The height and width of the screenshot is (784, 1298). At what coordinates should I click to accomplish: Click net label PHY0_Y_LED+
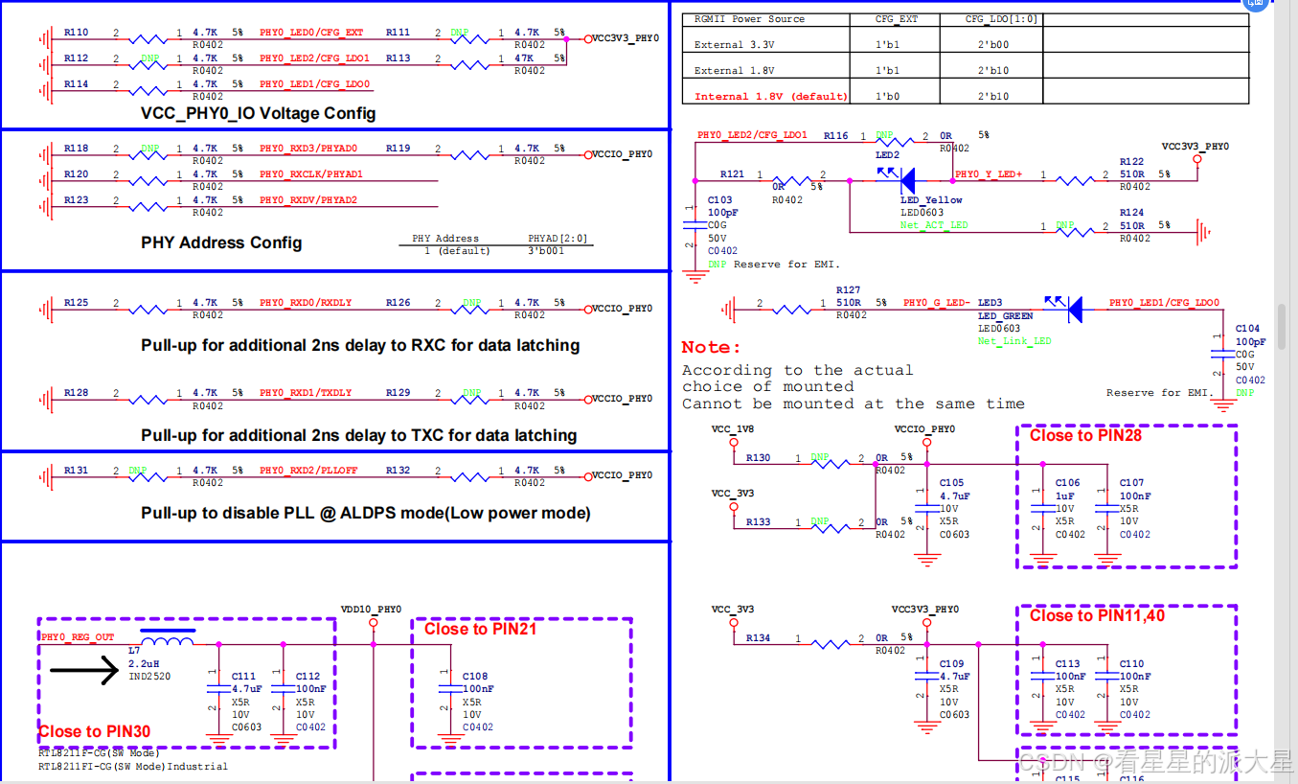tap(989, 174)
